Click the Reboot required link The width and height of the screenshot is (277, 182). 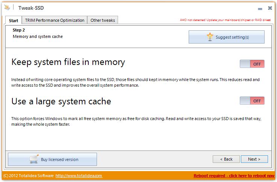[234, 176]
